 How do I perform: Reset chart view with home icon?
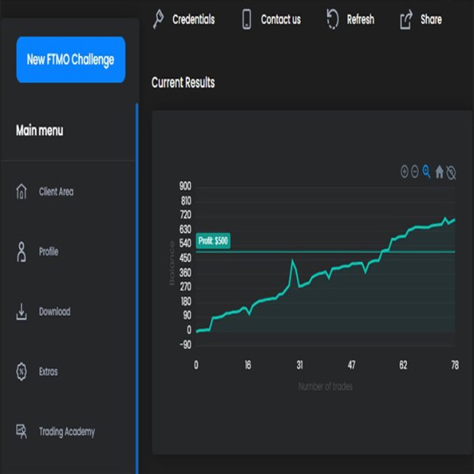tap(439, 172)
